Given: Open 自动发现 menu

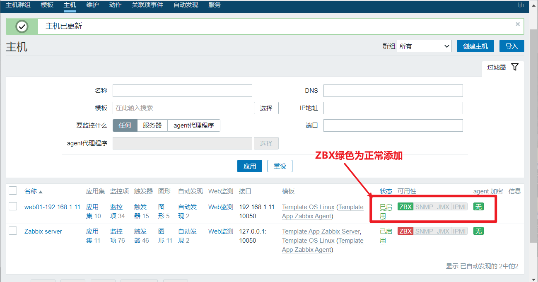Looking at the screenshot, I should coord(186,5).
